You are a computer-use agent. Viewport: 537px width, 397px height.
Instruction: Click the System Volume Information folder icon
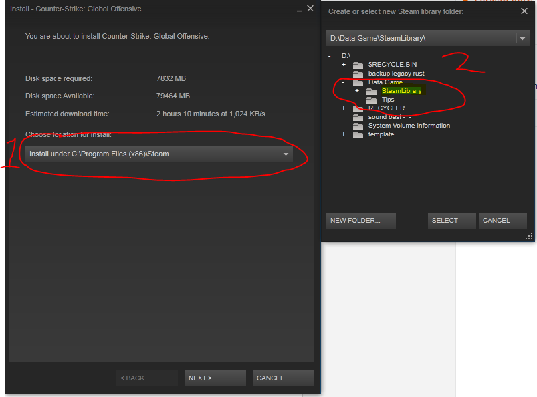pyautogui.click(x=358, y=126)
